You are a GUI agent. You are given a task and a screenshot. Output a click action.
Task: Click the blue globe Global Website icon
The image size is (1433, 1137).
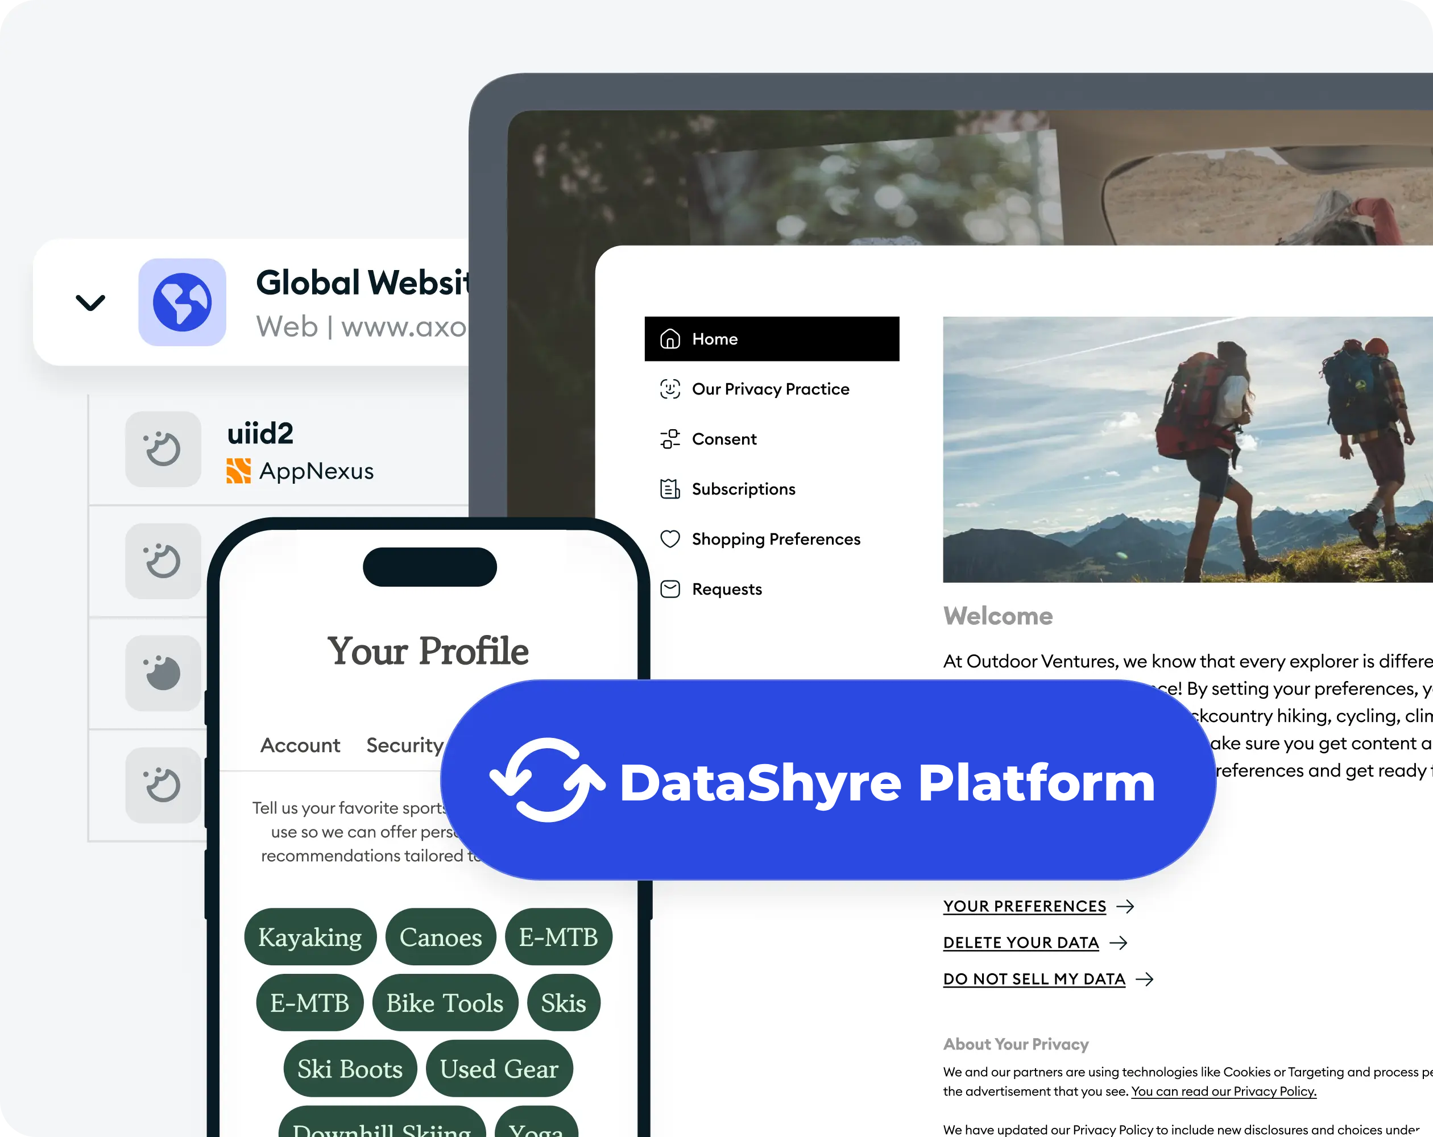pos(182,302)
